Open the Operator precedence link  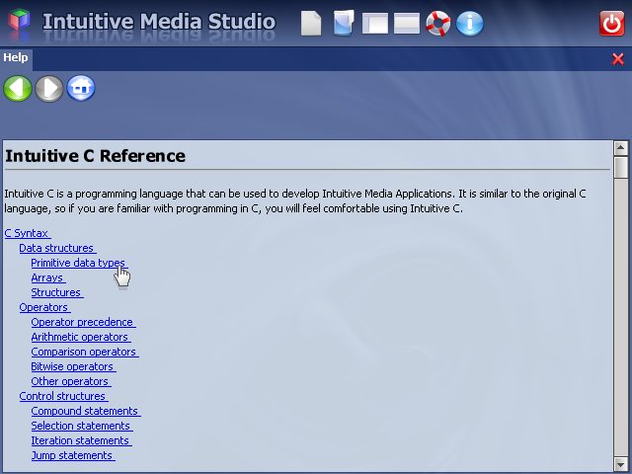coord(83,322)
